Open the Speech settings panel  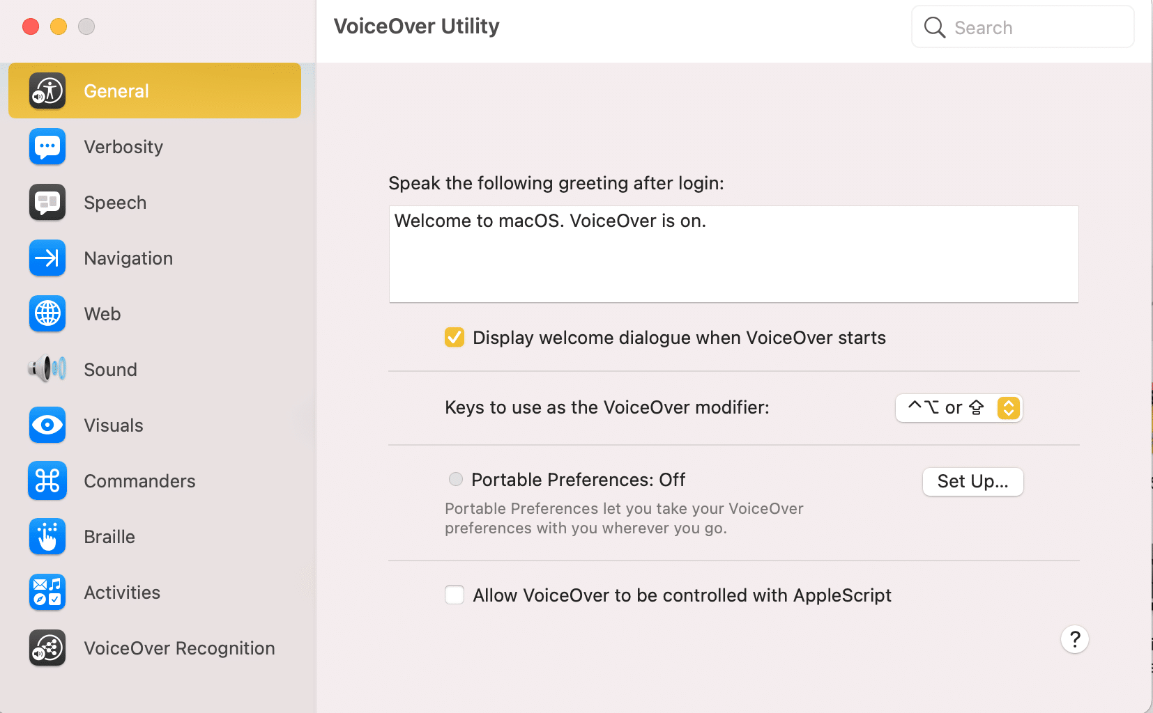(114, 202)
